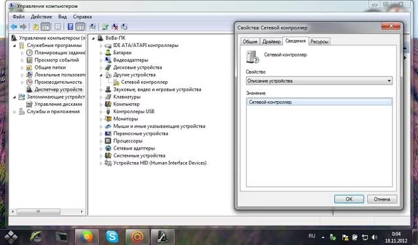This screenshot has width=418, height=245.
Task: Expand the Системные устройства node
Action: click(x=101, y=155)
